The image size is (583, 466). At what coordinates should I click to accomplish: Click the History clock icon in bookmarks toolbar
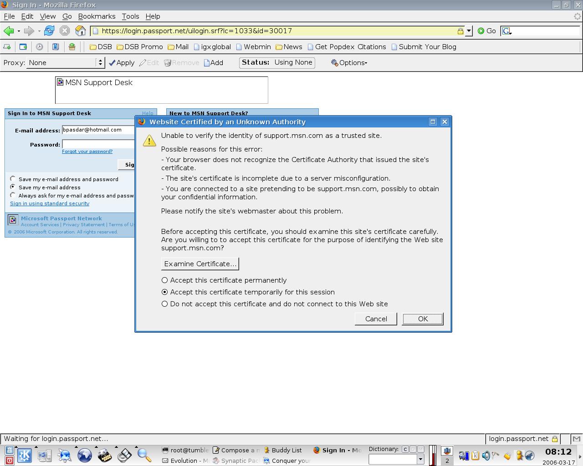[x=40, y=47]
